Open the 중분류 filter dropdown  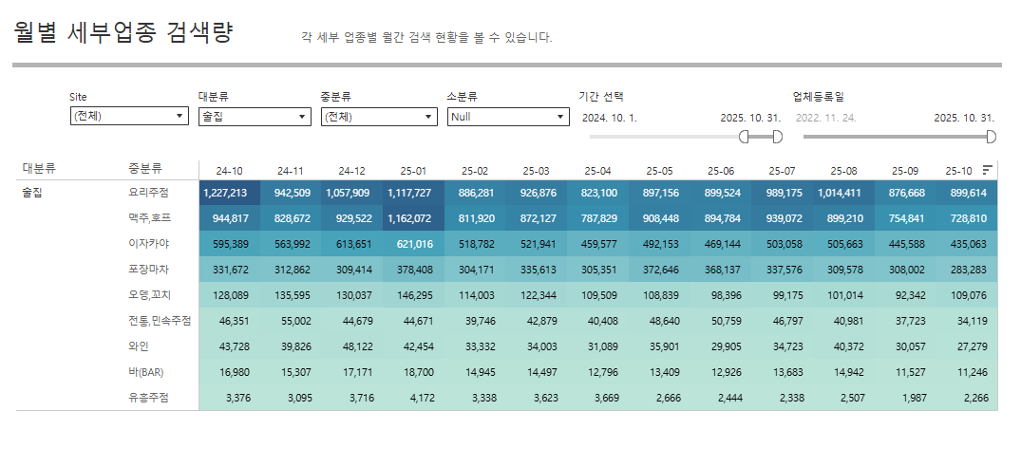pyautogui.click(x=378, y=117)
